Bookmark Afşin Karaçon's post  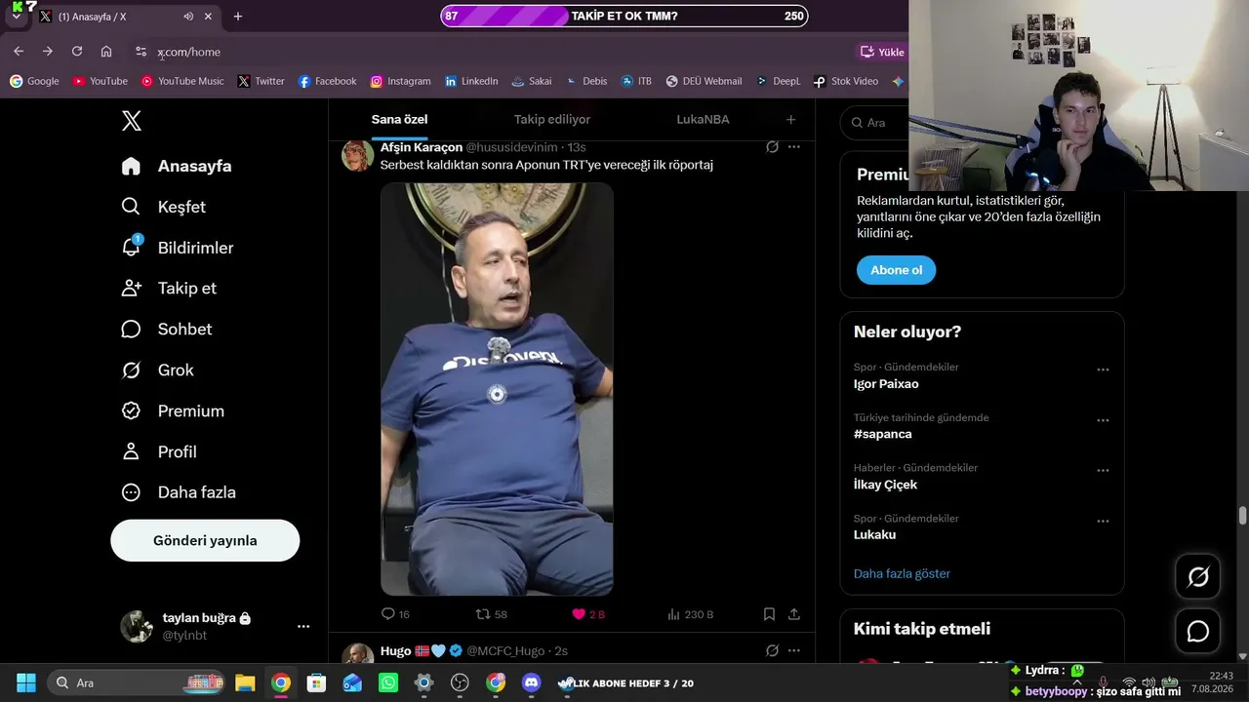769,614
